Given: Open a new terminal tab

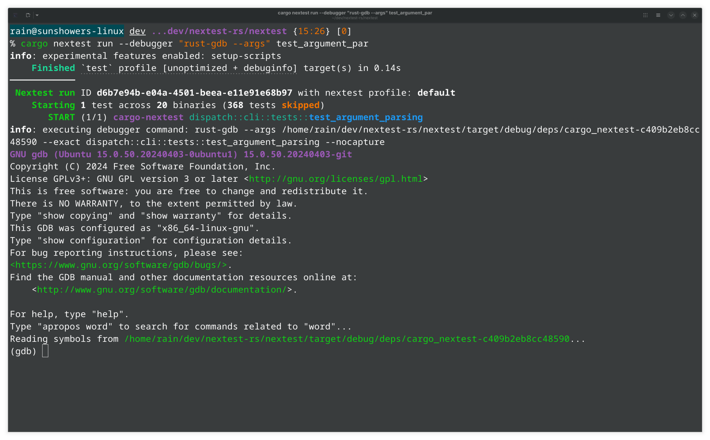Looking at the screenshot, I should [x=28, y=15].
